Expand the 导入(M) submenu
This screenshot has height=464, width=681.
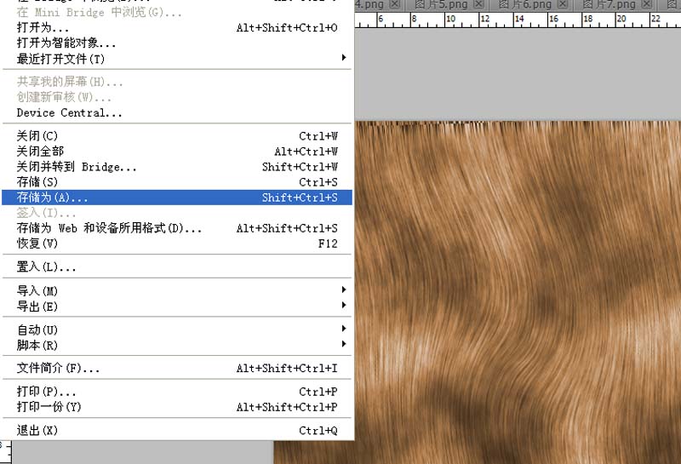pos(177,290)
